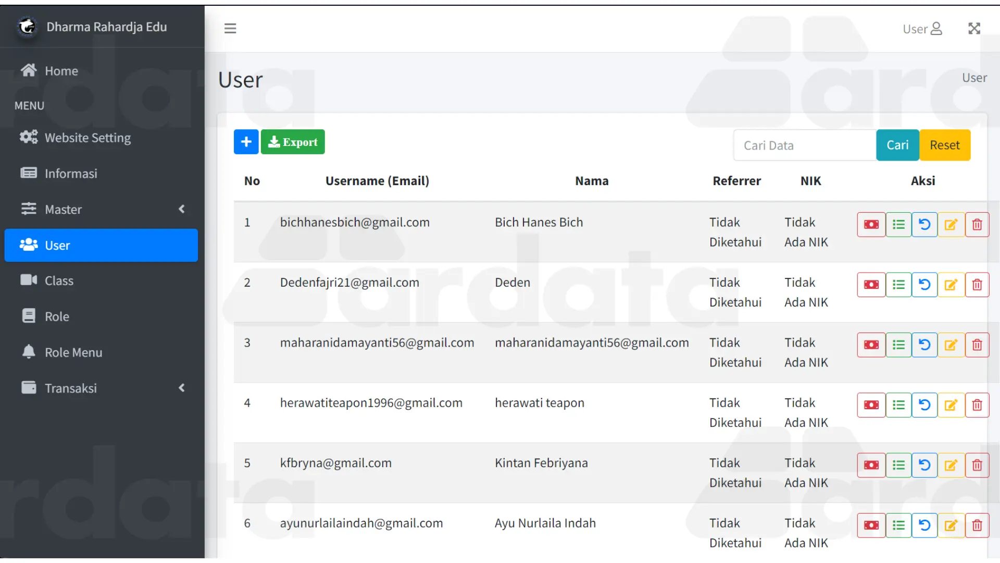Screen dimensions: 1000x563
Task: Run search with the Cari button
Action: coord(897,145)
